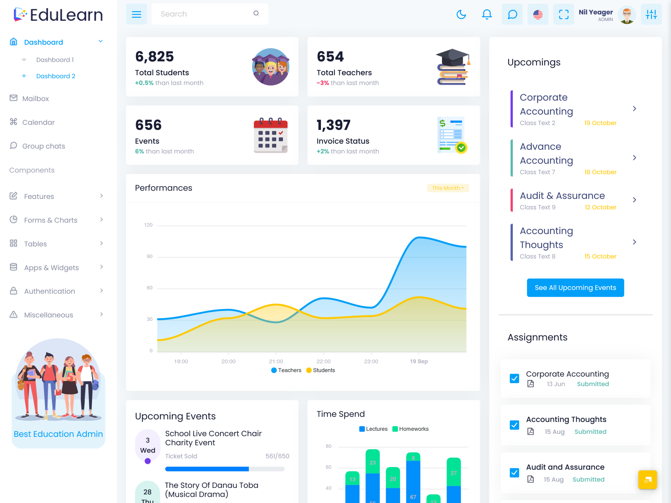The image size is (671, 503).
Task: Click inside the Search input field
Action: click(210, 14)
